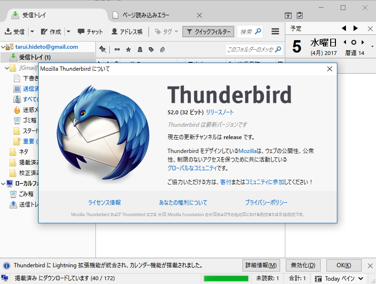This screenshot has height=284, width=376.
Task: Open the hamburger application menu
Action: pos(275,32)
